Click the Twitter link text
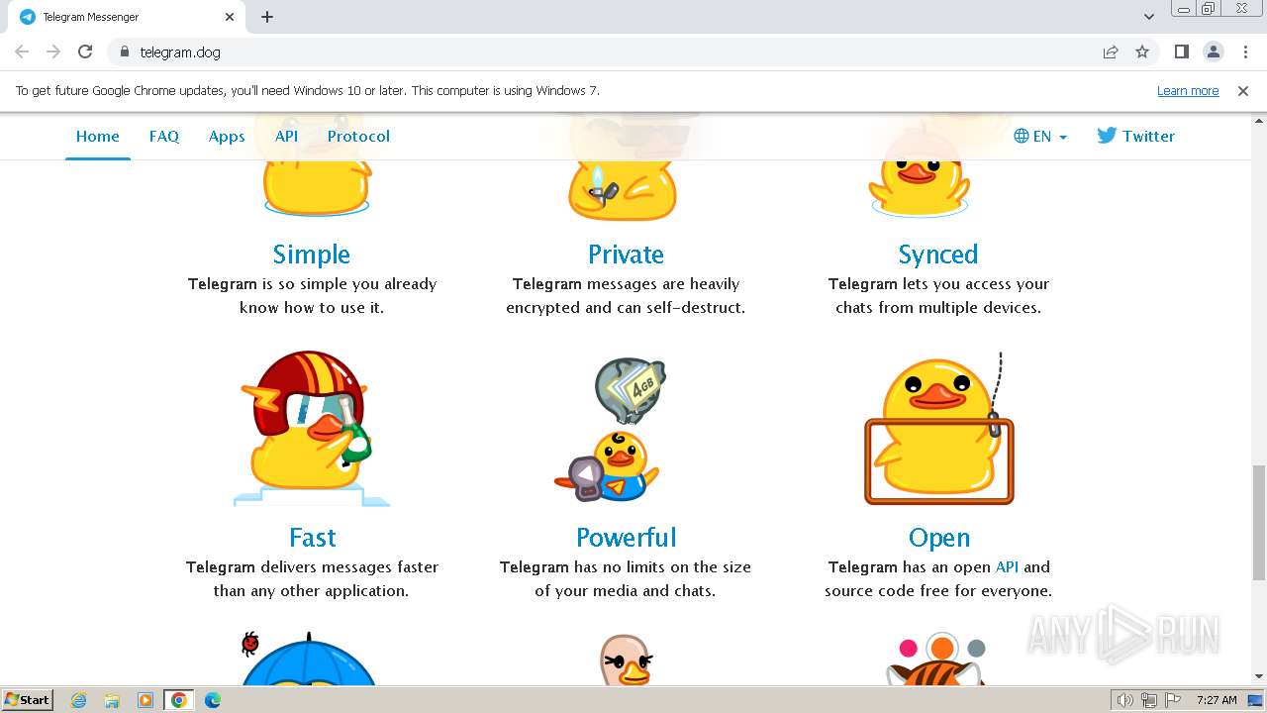Viewport: 1267px width, 713px height. (1148, 137)
